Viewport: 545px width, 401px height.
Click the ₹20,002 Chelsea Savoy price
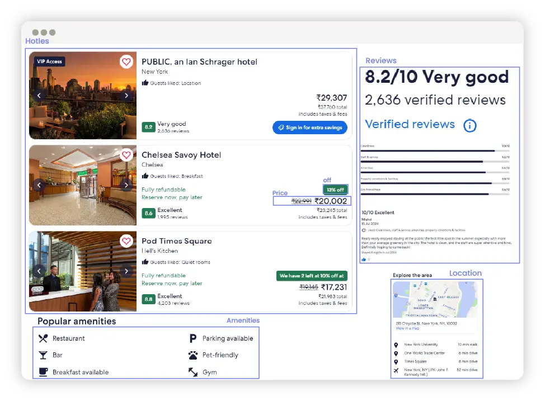pyautogui.click(x=331, y=201)
